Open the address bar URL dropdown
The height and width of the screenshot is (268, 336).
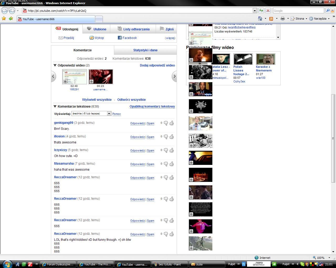[254, 10]
